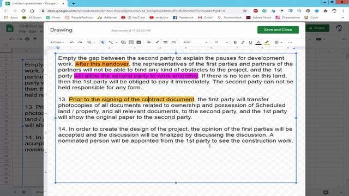Viewport: 349px width, 196px height.
Task: Save and Close the drawing
Action: [x=278, y=29]
